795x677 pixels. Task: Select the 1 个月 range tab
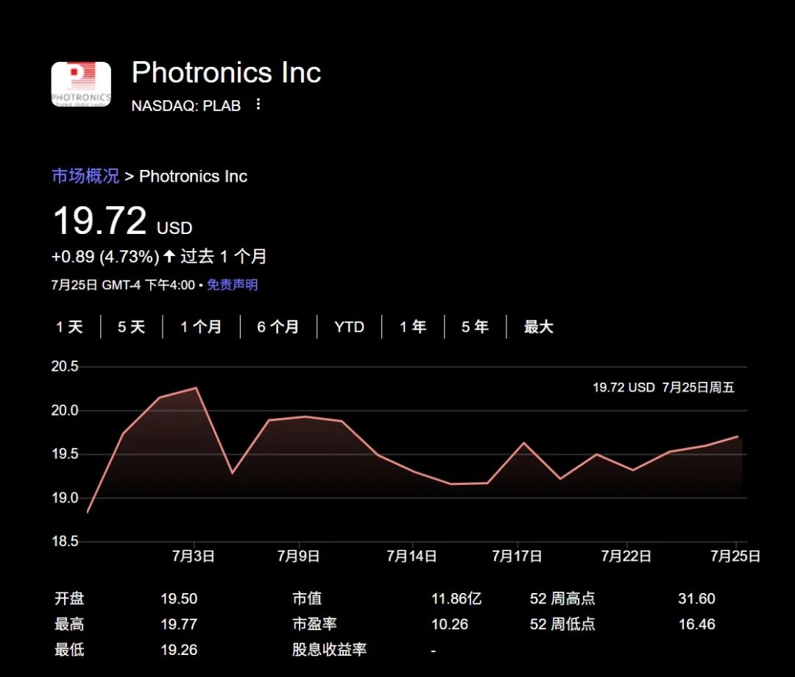coord(201,327)
